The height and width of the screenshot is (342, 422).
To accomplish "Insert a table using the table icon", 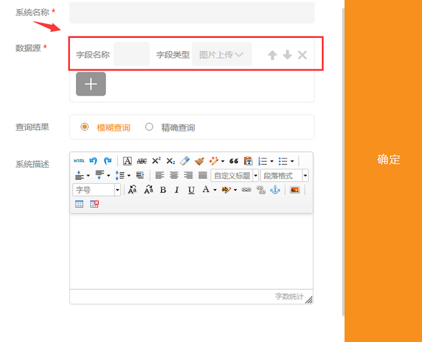I will pos(79,204).
